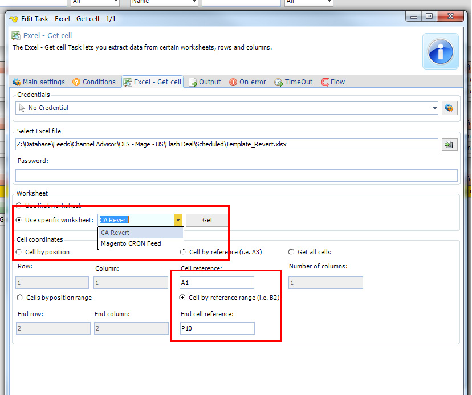Click the Password input field
Image resolution: width=472 pixels, height=395 pixels.
tap(236, 176)
